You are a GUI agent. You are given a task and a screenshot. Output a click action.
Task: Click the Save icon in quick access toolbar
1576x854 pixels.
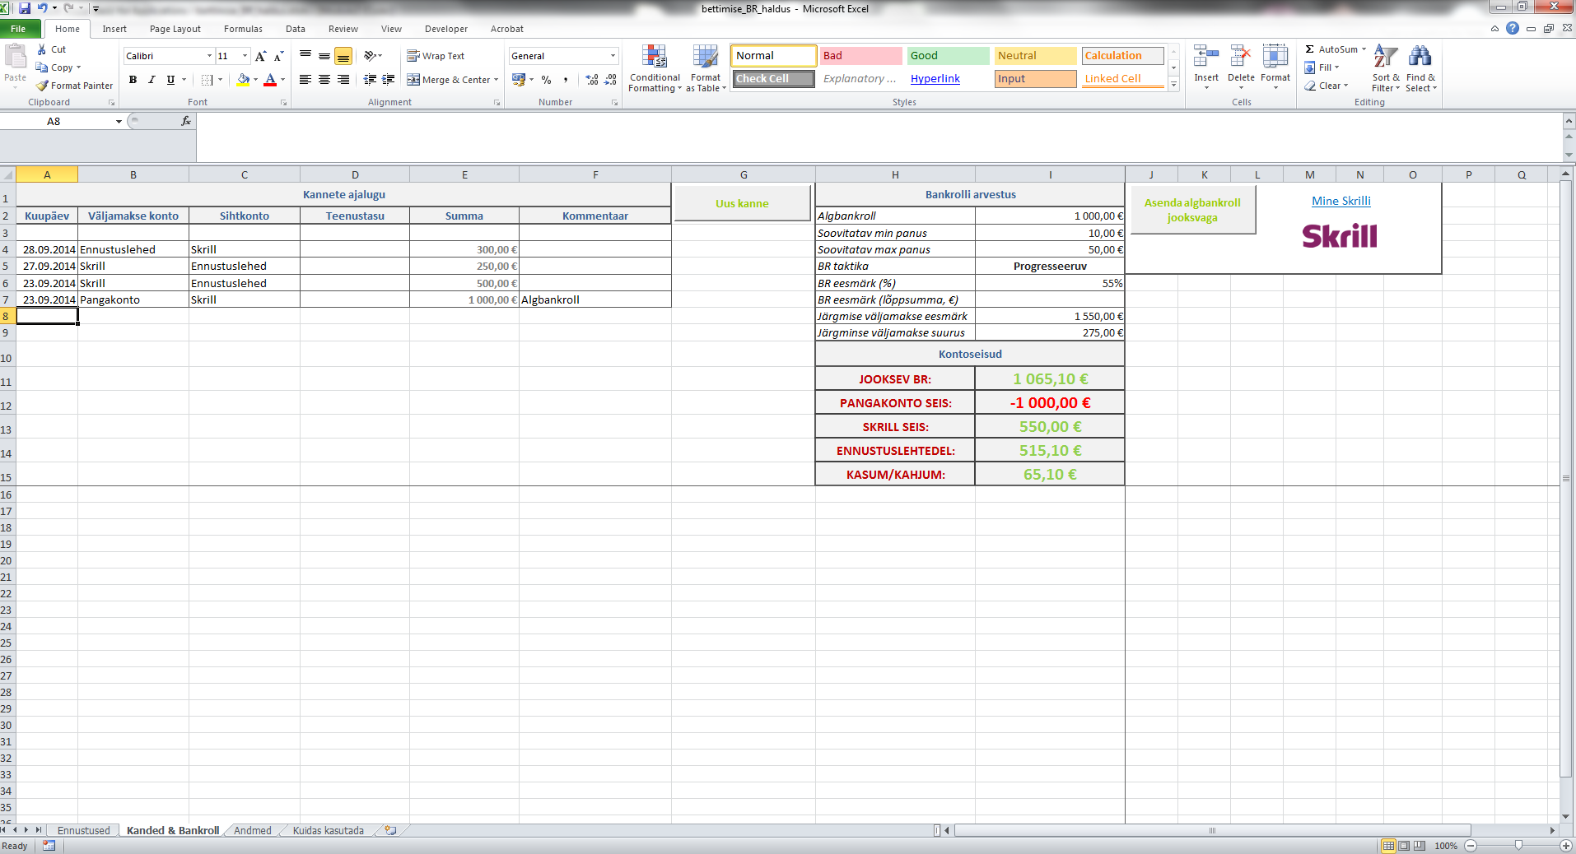click(x=25, y=8)
